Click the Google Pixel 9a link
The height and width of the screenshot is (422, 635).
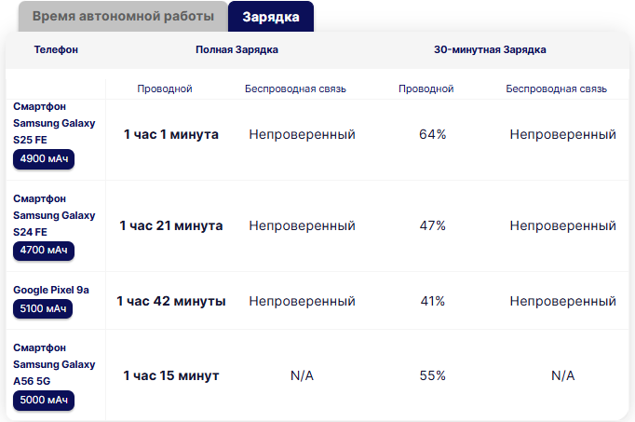tap(51, 290)
